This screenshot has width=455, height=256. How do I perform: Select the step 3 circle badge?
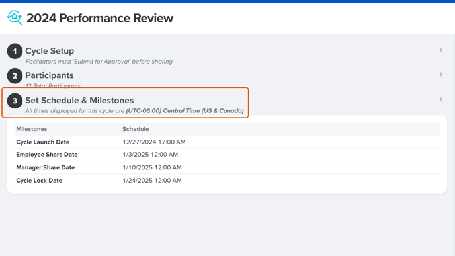pos(15,101)
